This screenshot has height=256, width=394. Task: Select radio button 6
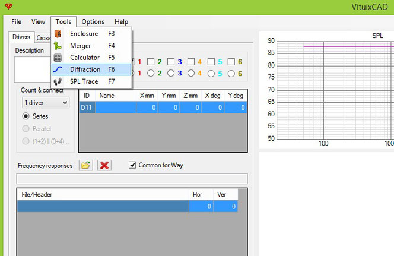click(x=231, y=74)
